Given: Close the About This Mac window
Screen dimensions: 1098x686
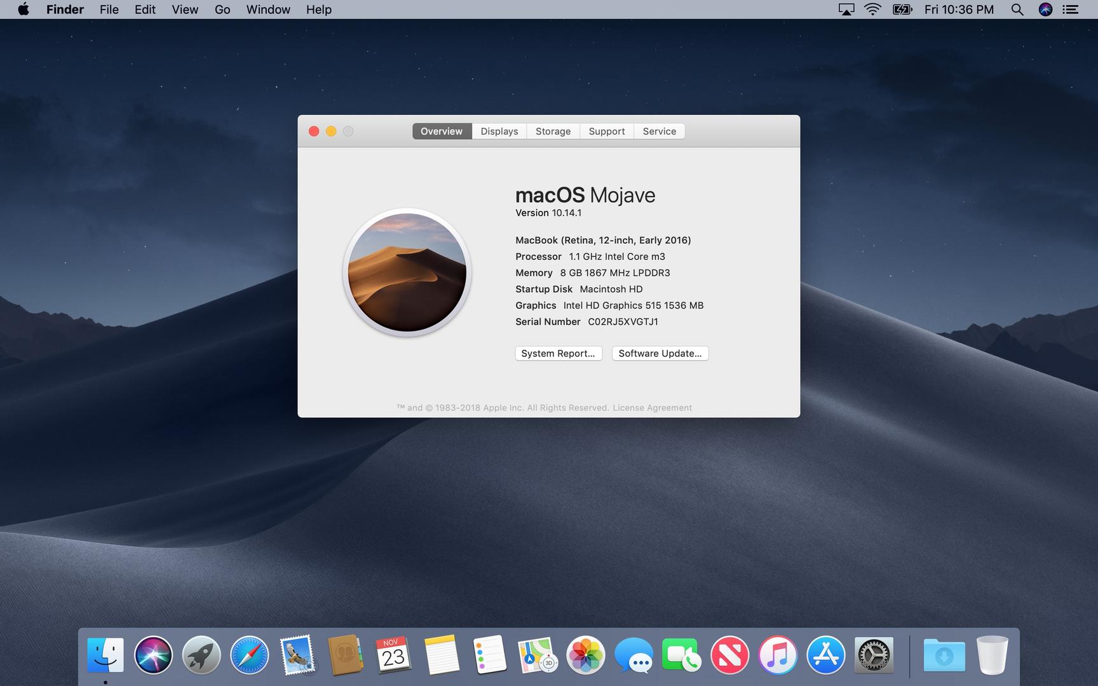Looking at the screenshot, I should 314,131.
